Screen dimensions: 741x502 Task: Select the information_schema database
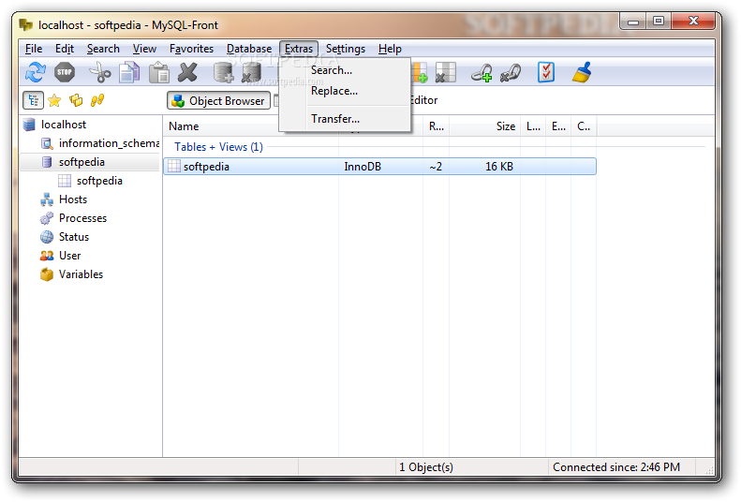coord(109,143)
